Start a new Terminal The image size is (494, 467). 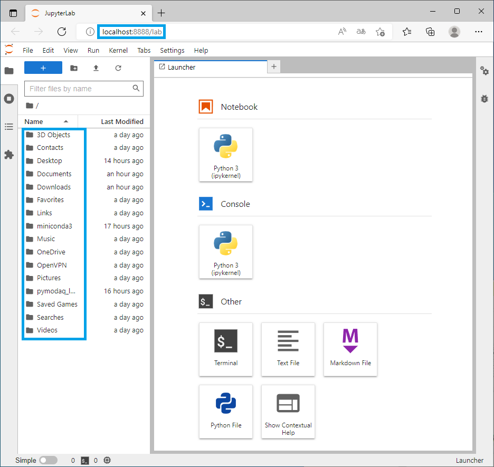pyautogui.click(x=226, y=349)
